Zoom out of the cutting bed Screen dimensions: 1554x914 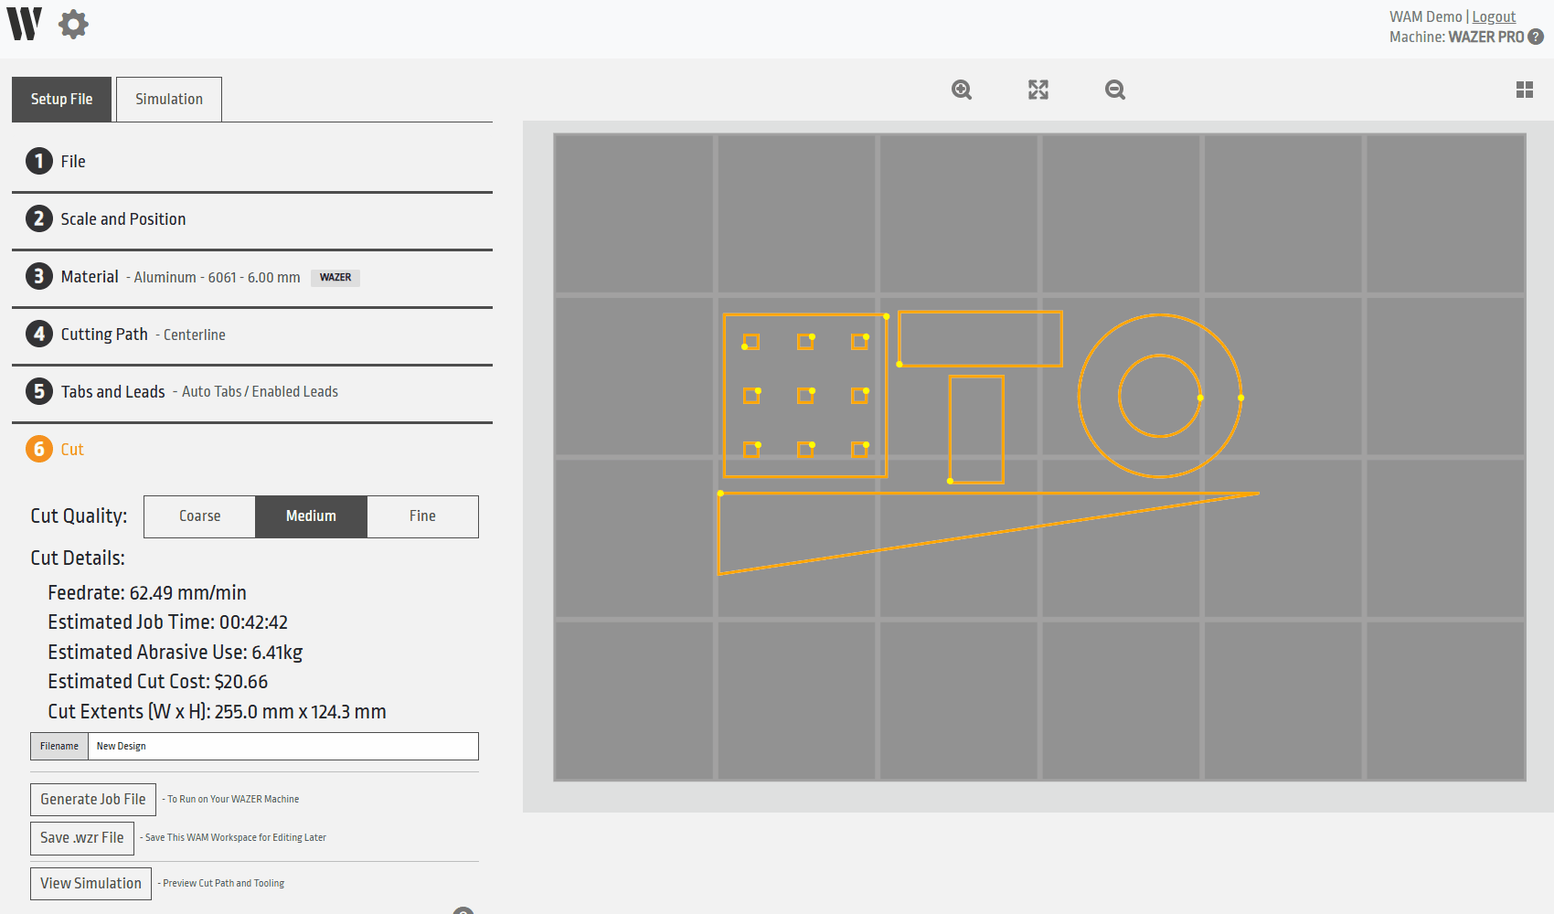click(1114, 90)
